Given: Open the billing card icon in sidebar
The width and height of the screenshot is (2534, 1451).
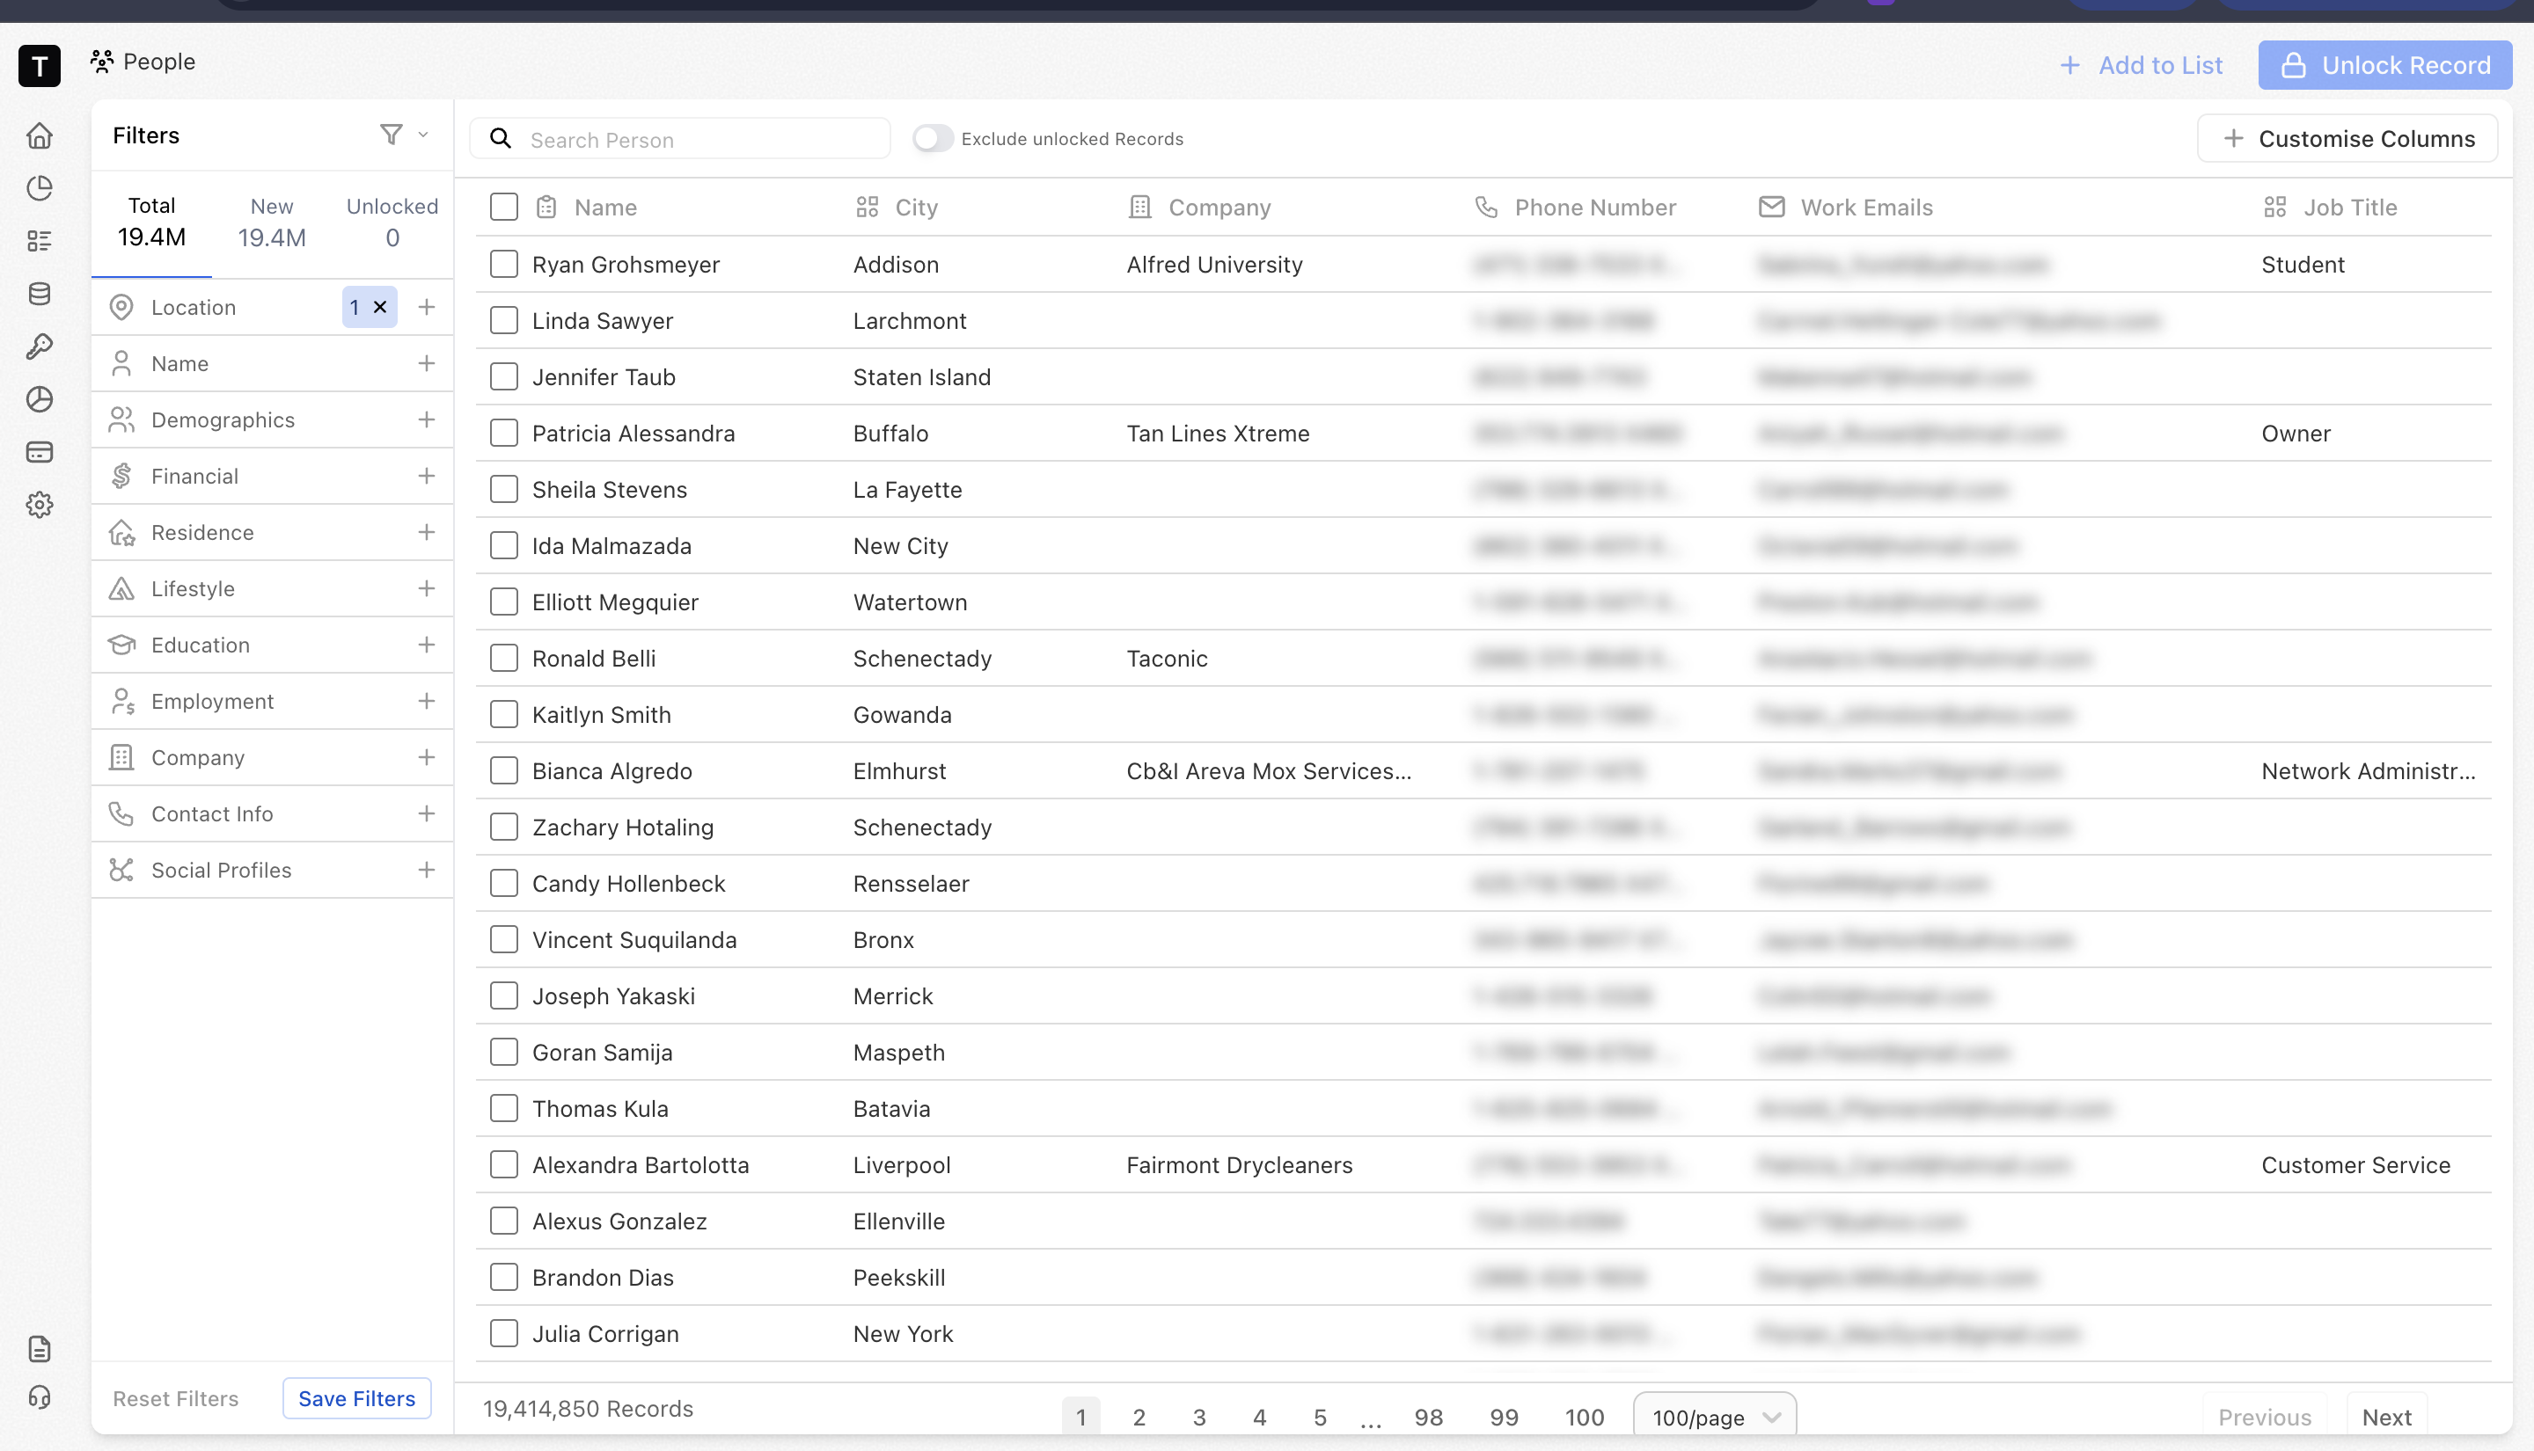Looking at the screenshot, I should tap(39, 452).
